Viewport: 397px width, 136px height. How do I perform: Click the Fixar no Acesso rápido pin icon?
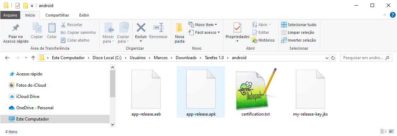[16, 28]
